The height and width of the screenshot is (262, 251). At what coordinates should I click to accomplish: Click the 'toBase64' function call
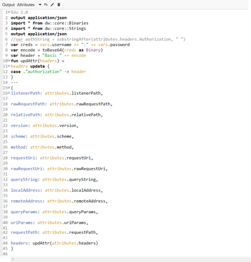tap(52, 50)
